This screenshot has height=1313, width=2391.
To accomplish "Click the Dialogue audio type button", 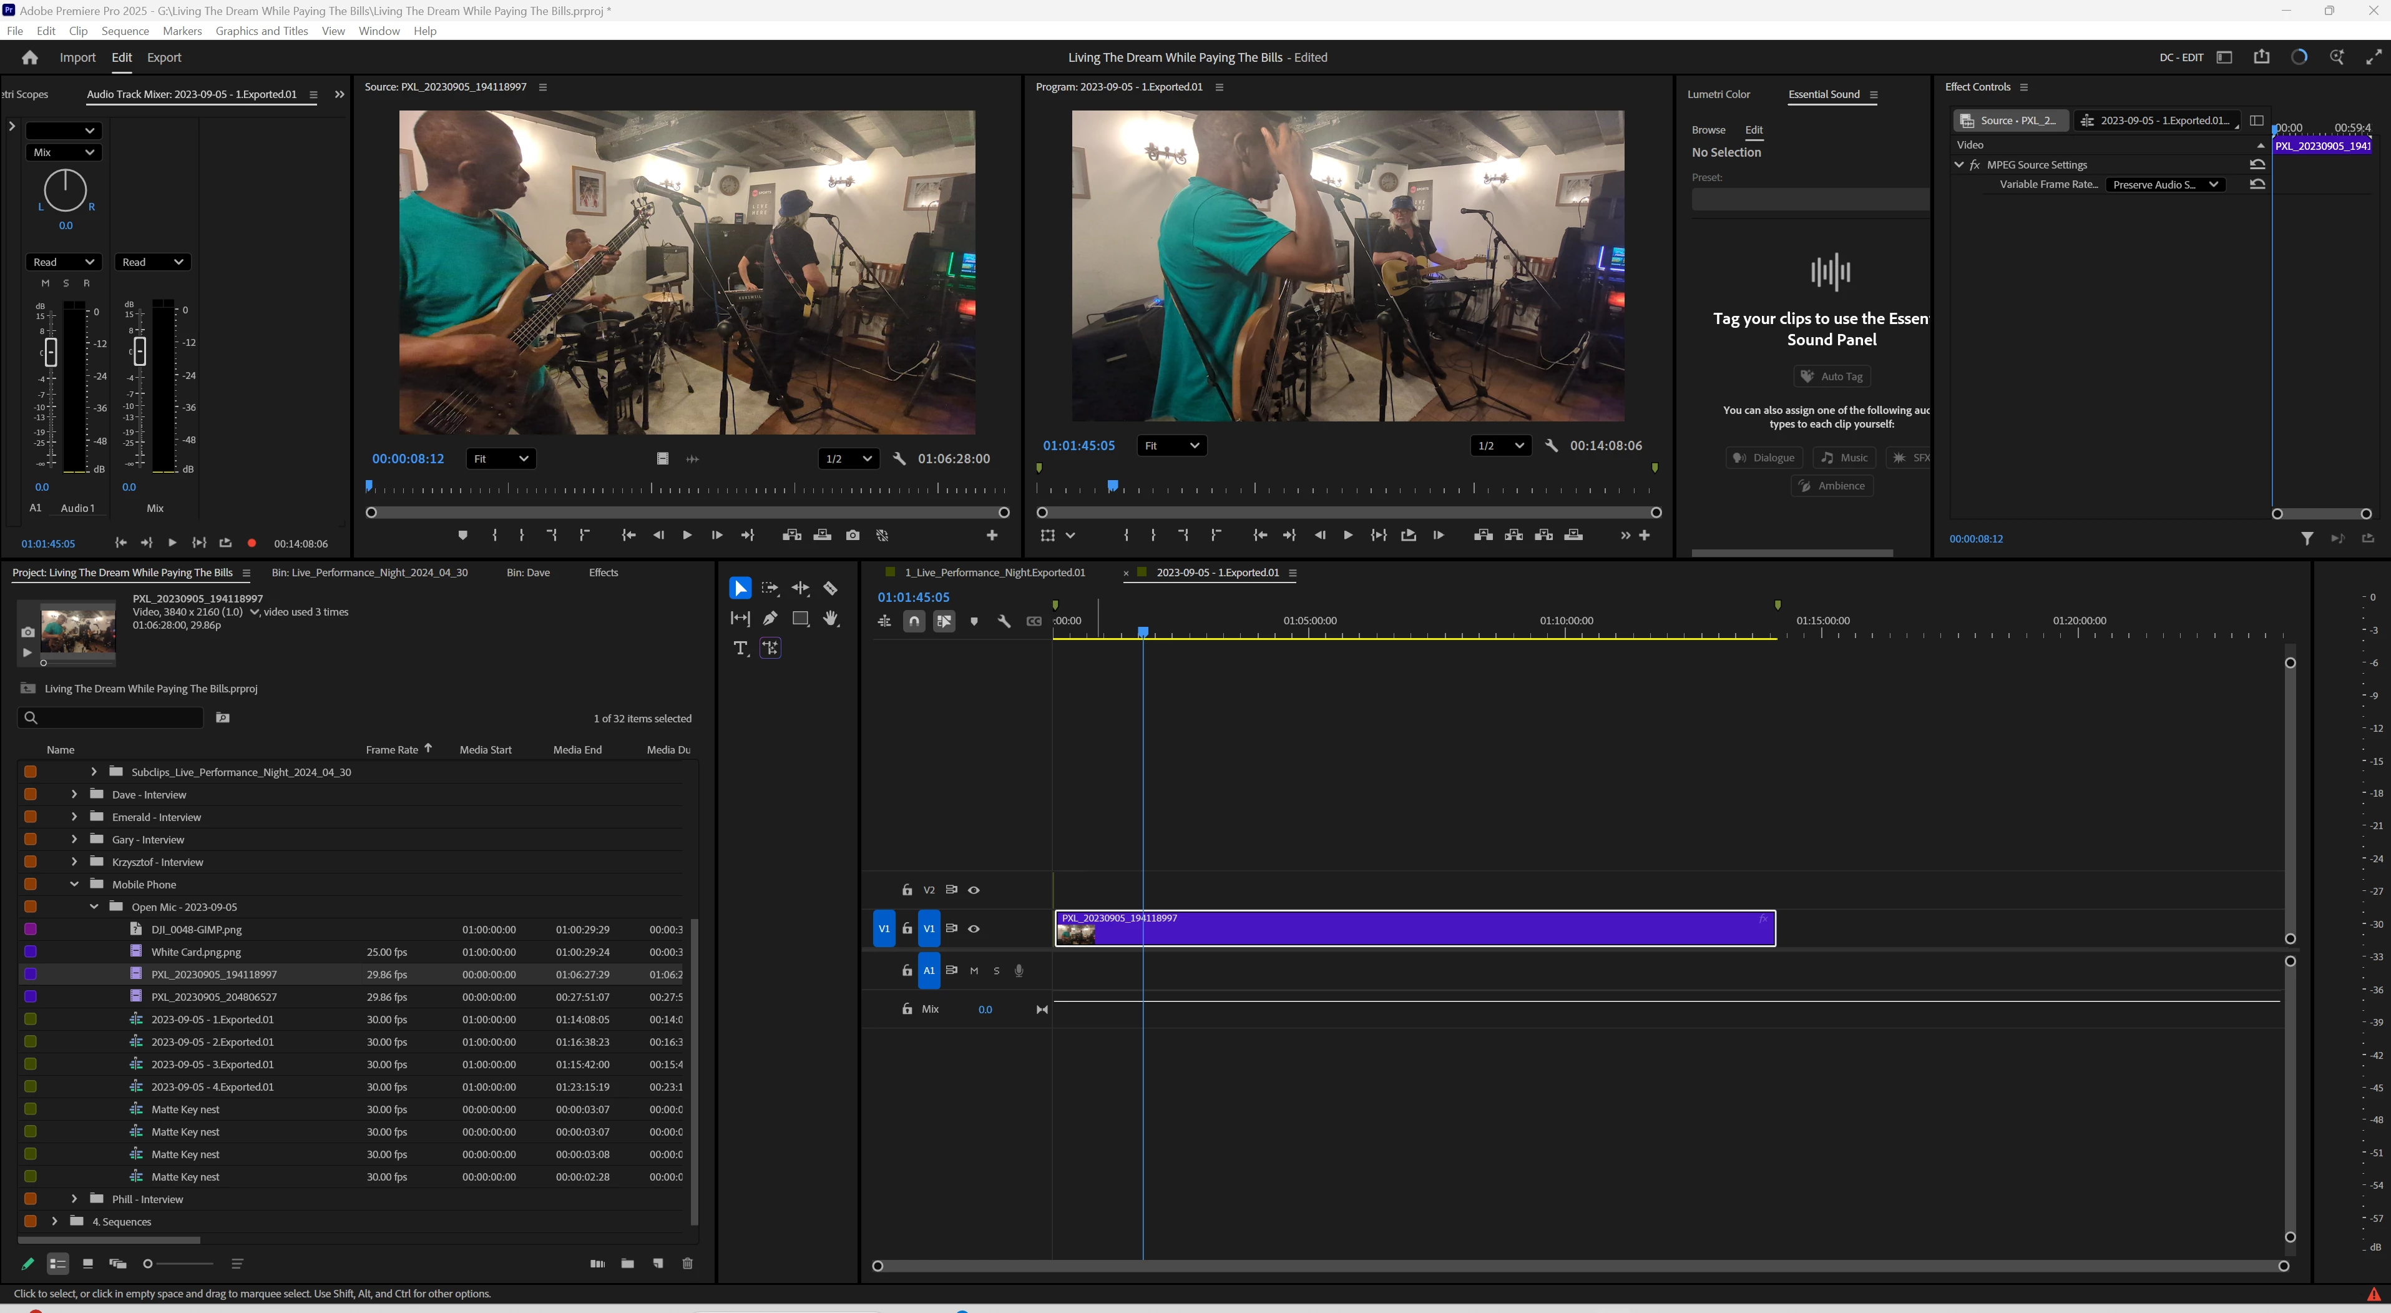I will [1764, 458].
